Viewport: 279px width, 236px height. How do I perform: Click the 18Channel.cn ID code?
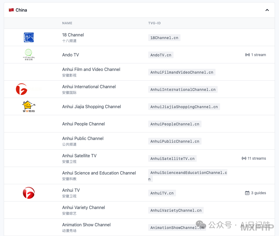(x=164, y=38)
